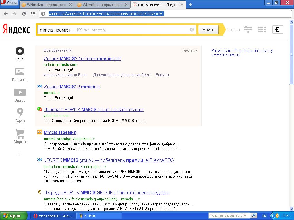Click the desktop search field in taskbar
This screenshot has height=220, width=294.
[x=229, y=215]
